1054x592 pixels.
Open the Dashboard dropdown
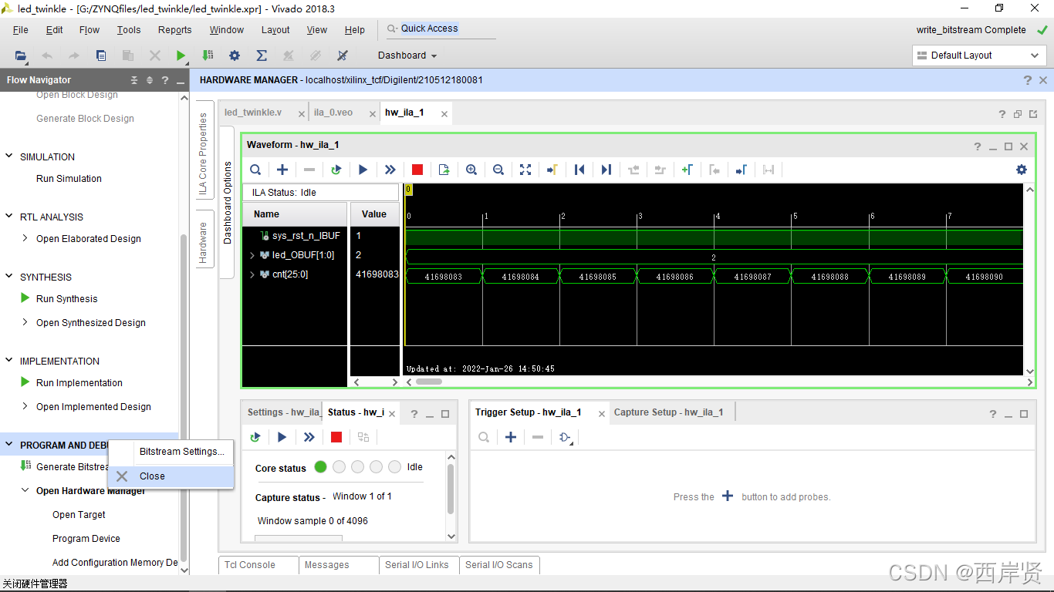point(407,55)
